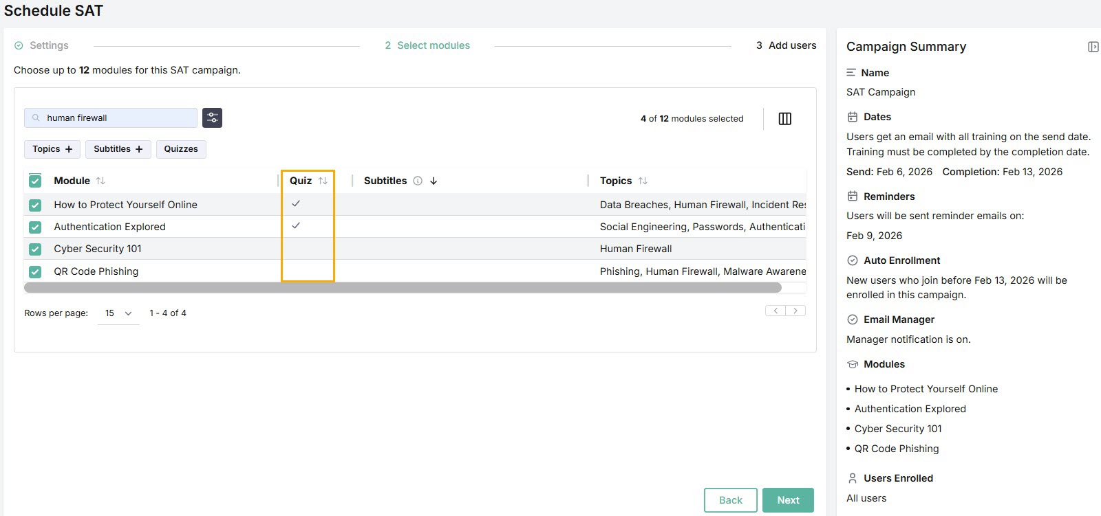Viewport: 1101px width, 516px height.
Task: Open the filter settings icon beside search
Action: click(212, 117)
